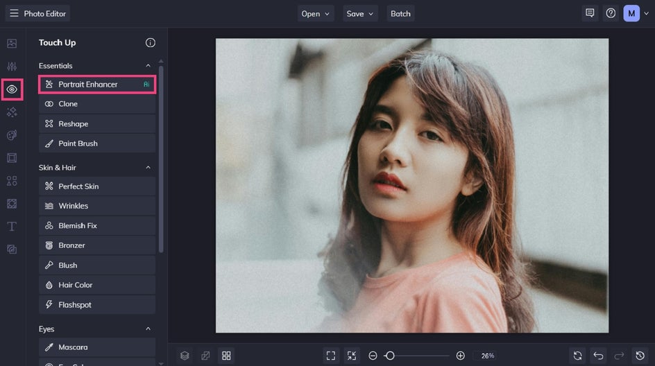Open the overlays icon below Text tool
Image resolution: width=655 pixels, height=366 pixels.
pos(12,249)
